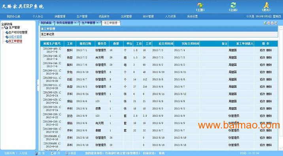This screenshot has width=283, height=156.
Task: Open the red 派工单管理 tree item
Action: click(x=15, y=41)
